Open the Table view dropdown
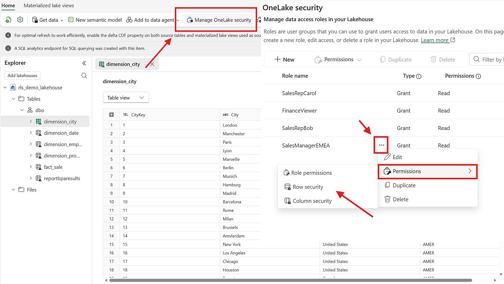The height and width of the screenshot is (284, 504). (126, 98)
